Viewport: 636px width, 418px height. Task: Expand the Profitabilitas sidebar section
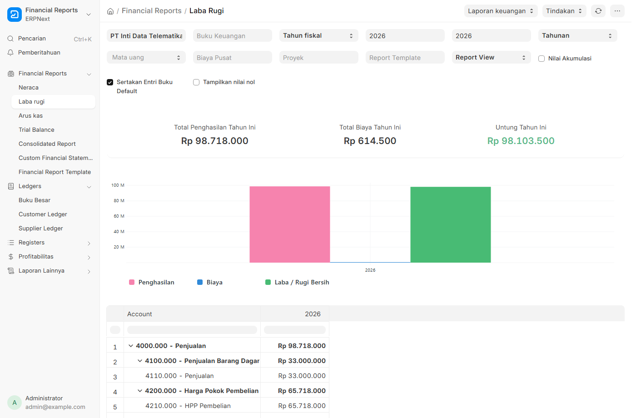click(89, 257)
